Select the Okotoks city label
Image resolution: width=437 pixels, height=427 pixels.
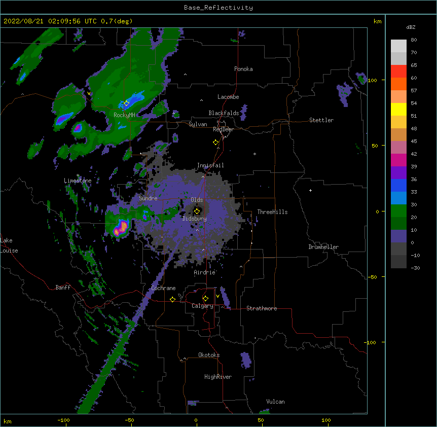209,355
